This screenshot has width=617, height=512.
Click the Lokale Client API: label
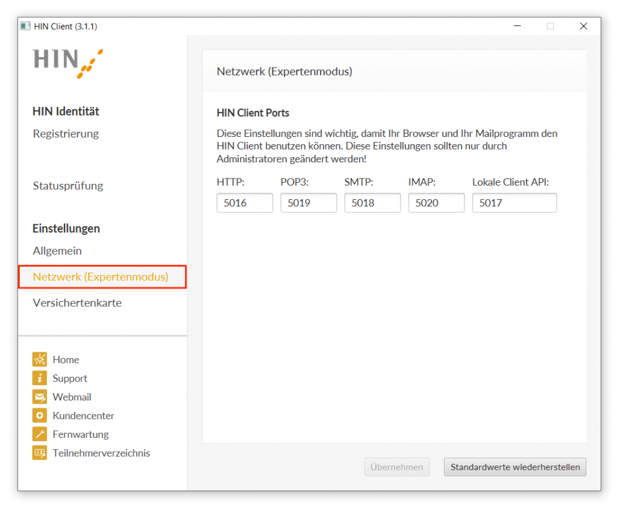(x=511, y=182)
